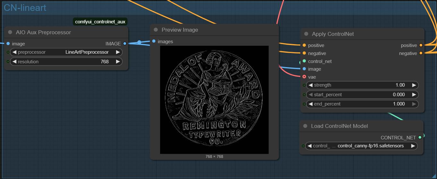Increase resolution with right arrow
The height and width of the screenshot is (179, 437).
(118, 61)
